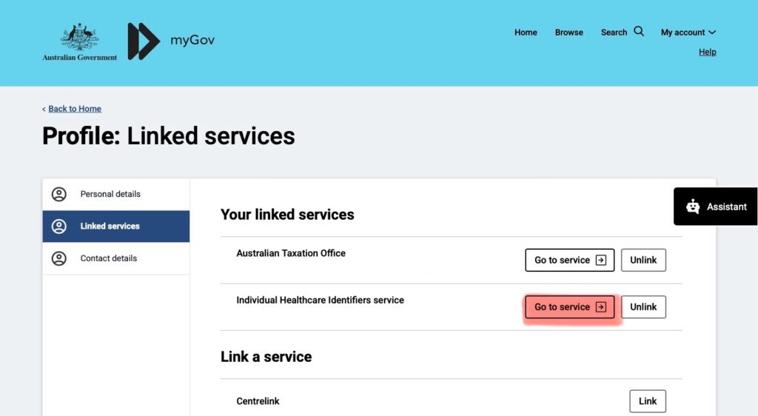
Task: Click the arrow icon on the Australian Taxation Office Go to service button
Action: point(601,260)
